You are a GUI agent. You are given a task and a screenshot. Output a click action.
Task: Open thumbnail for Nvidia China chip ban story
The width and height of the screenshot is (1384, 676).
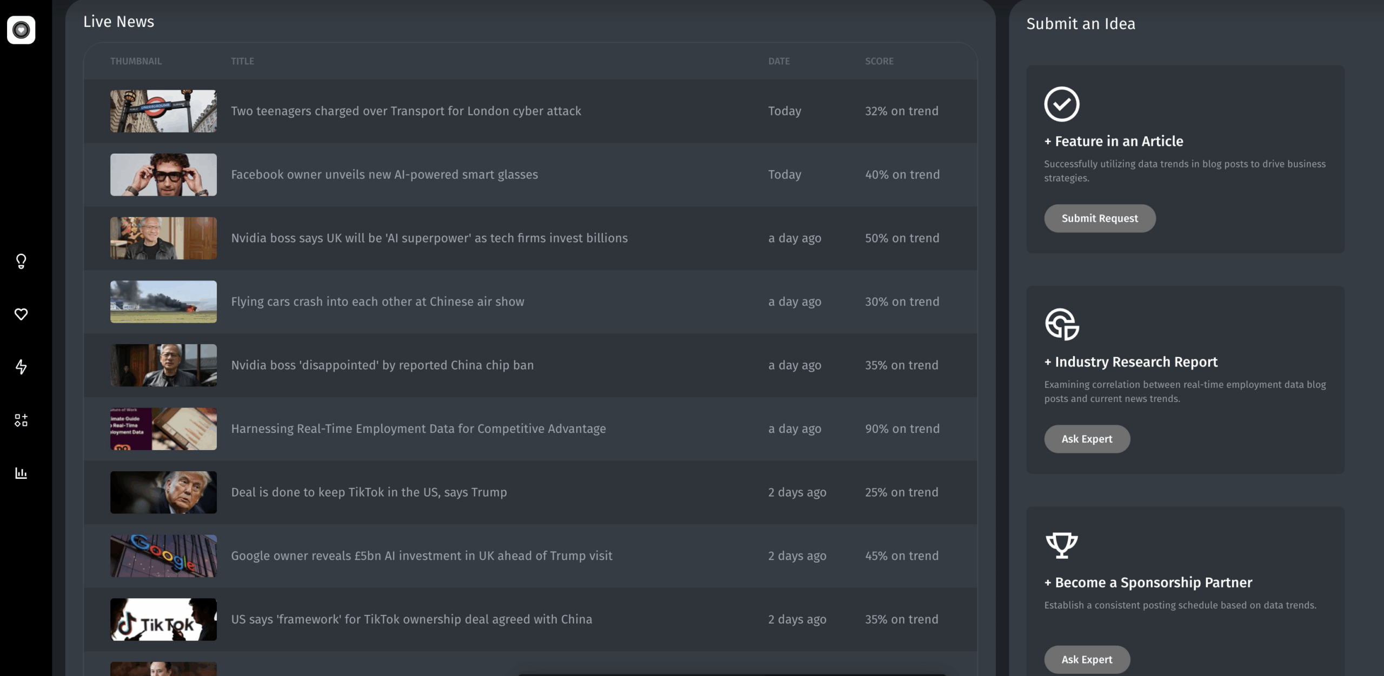tap(163, 365)
